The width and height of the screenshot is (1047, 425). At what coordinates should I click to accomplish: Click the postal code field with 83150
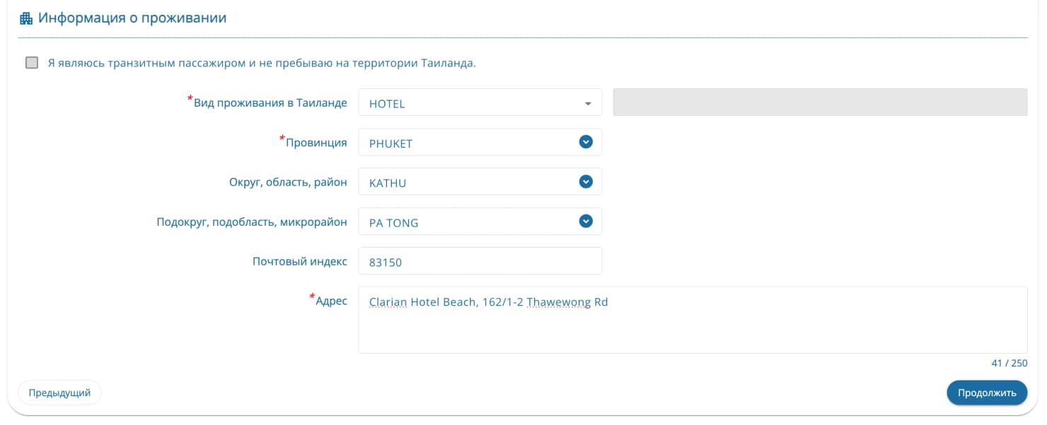[x=480, y=261]
